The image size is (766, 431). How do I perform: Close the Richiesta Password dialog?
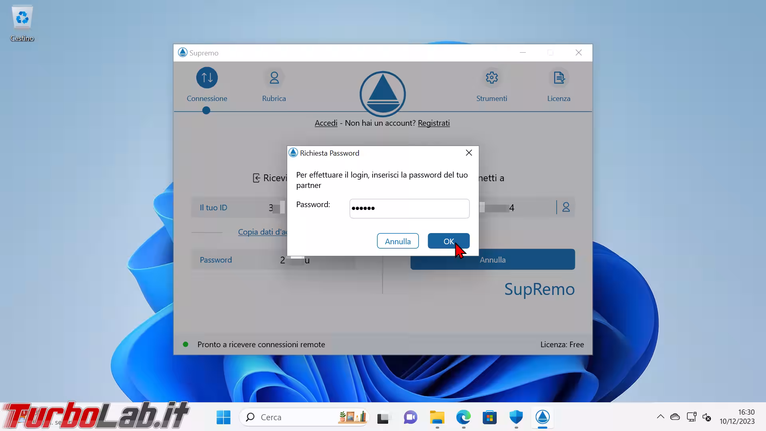coord(469,153)
